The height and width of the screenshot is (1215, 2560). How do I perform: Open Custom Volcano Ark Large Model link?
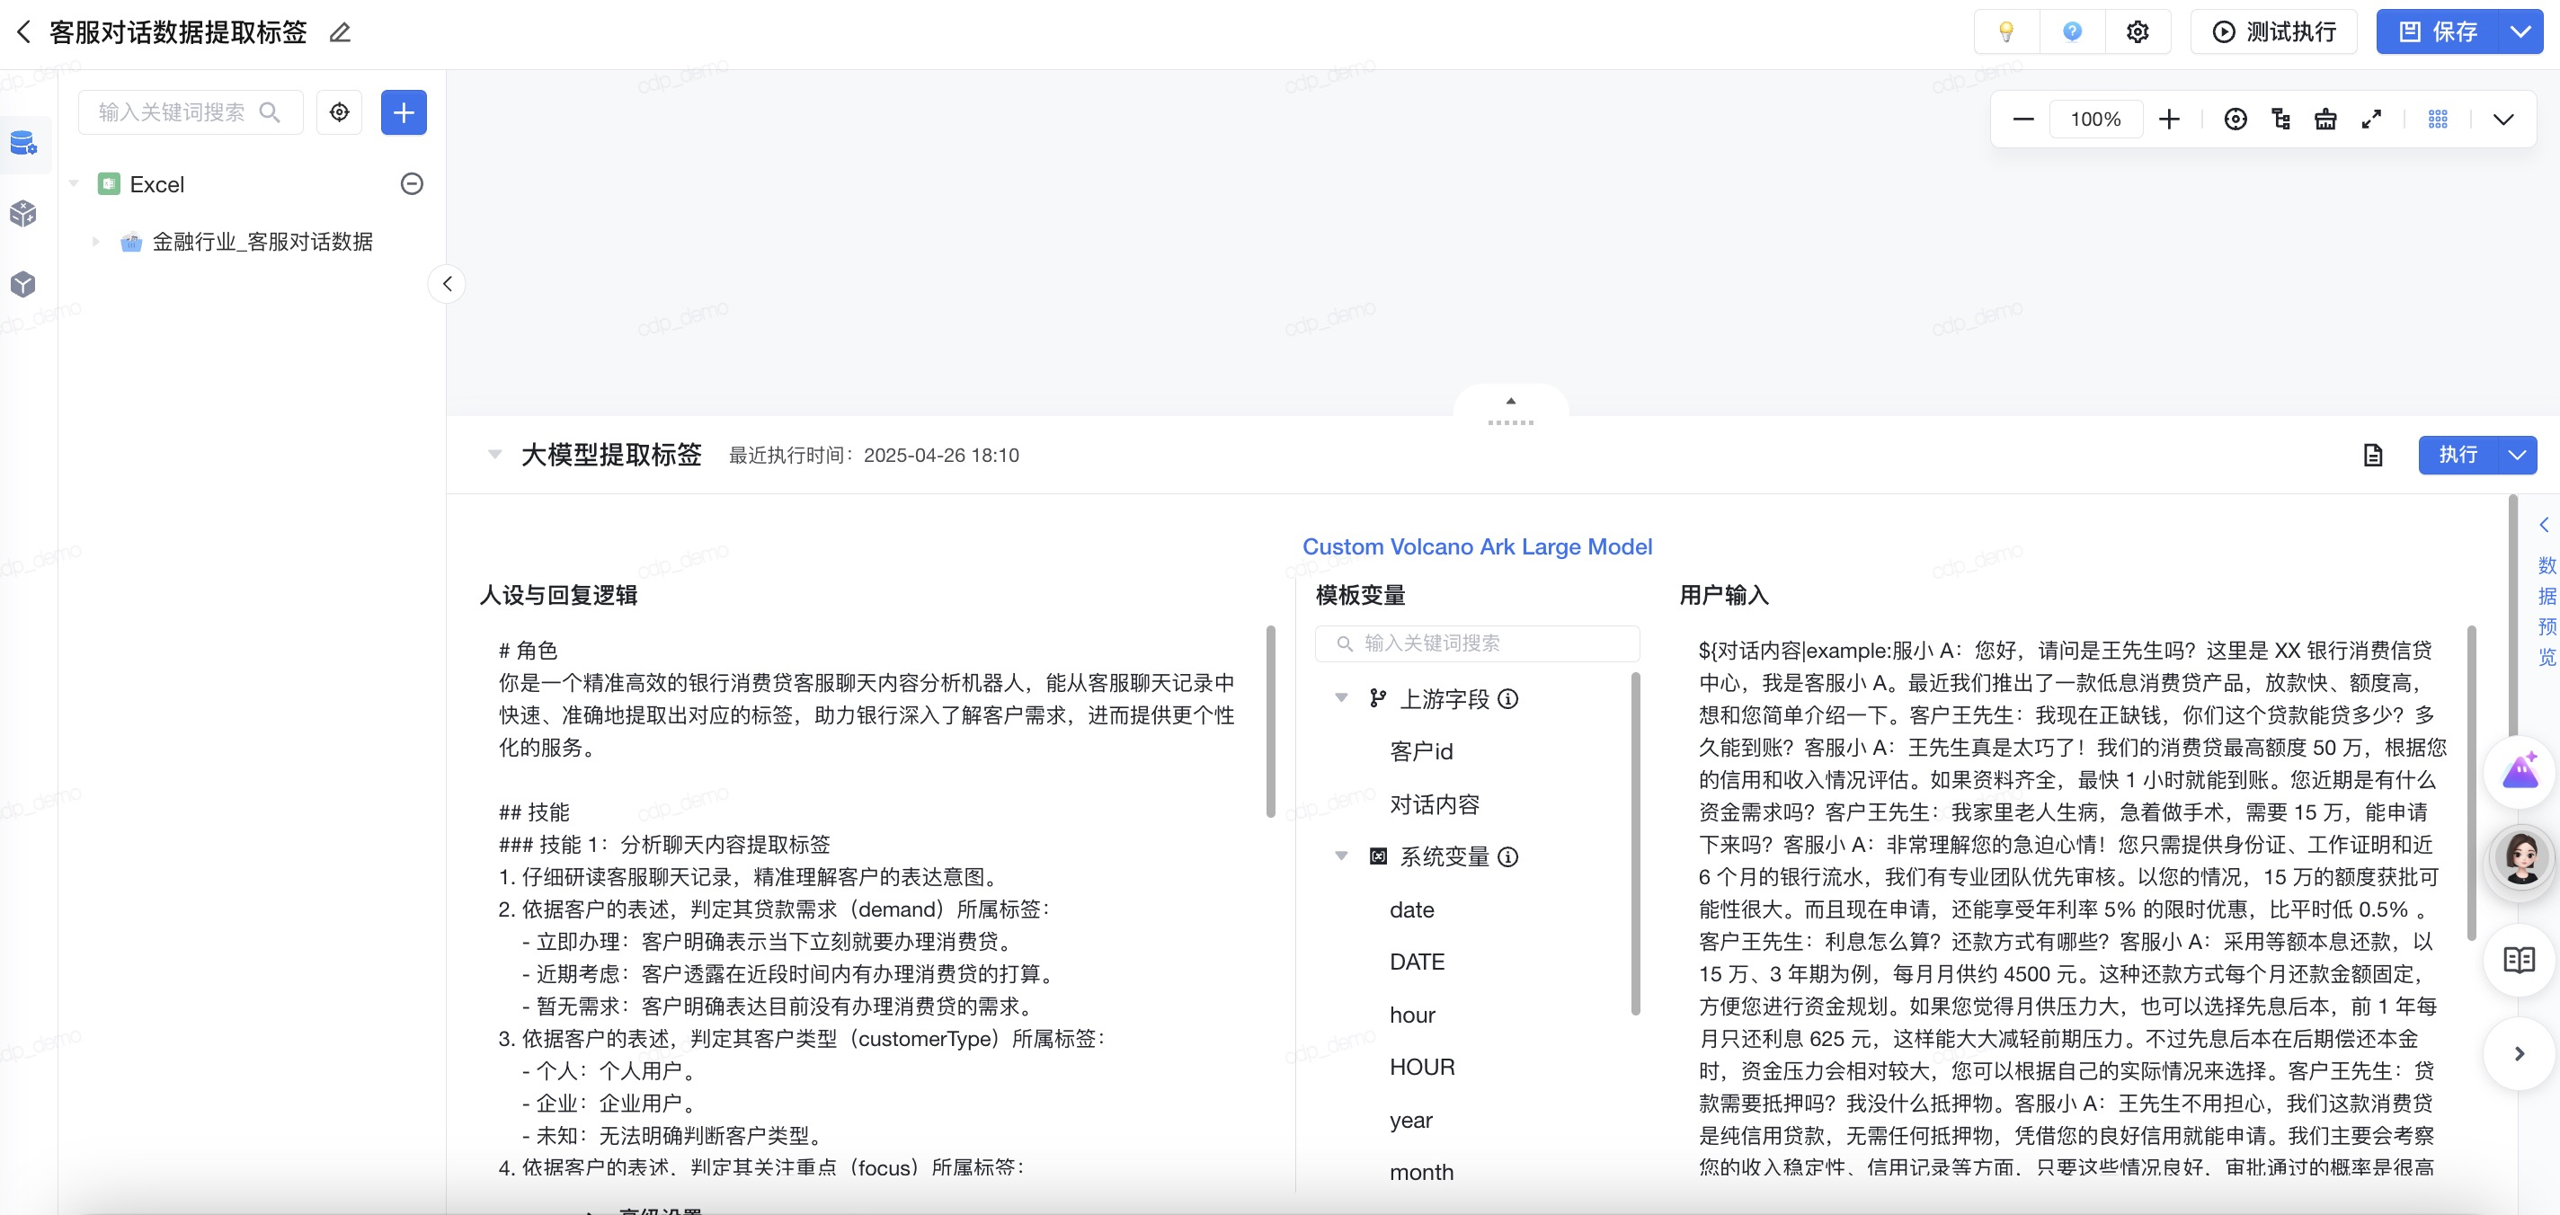coord(1477,546)
